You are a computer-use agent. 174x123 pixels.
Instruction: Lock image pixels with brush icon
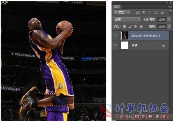point(130,27)
